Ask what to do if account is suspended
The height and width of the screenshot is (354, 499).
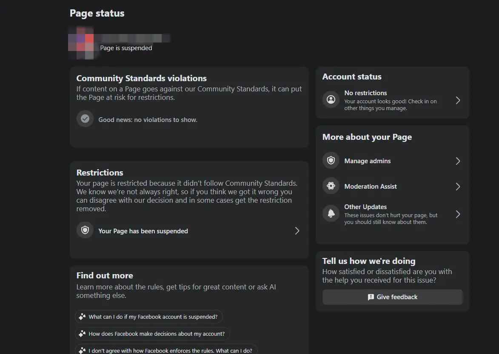(x=148, y=317)
